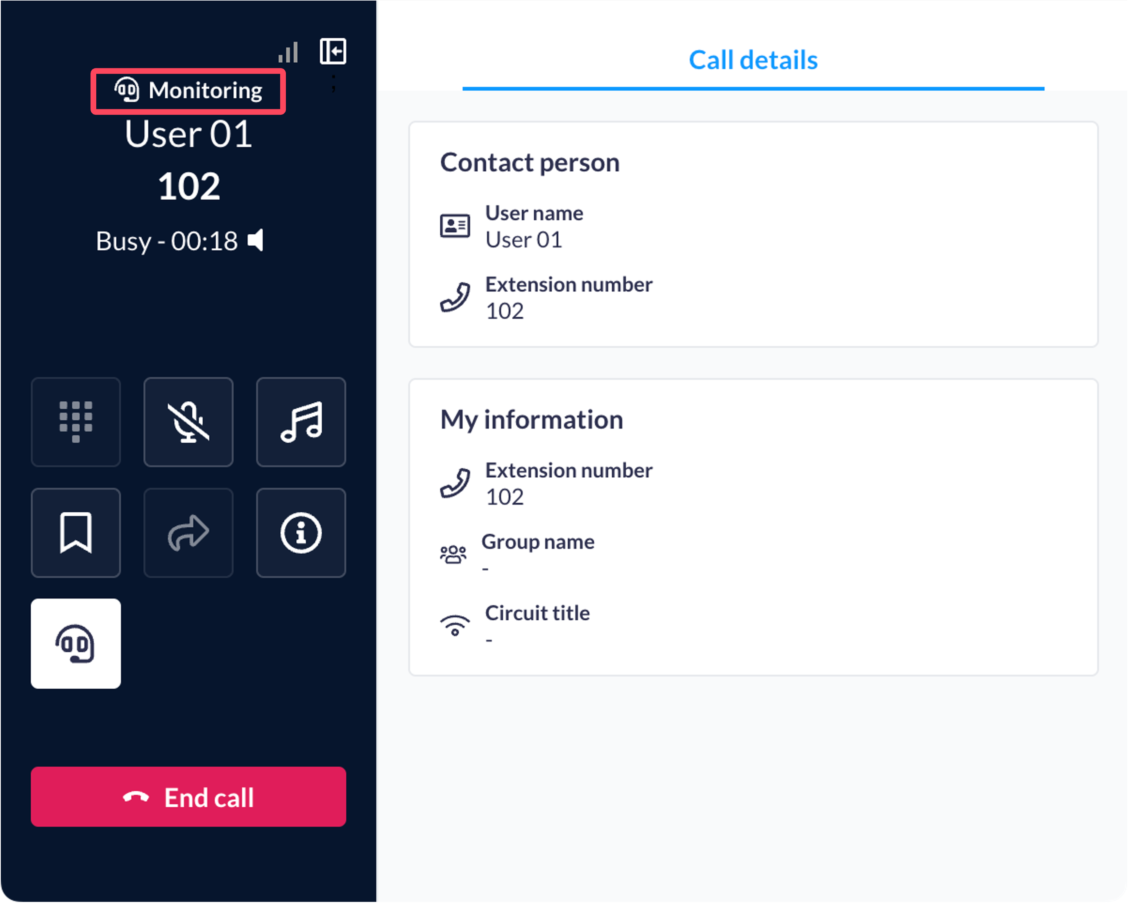Screen dimensions: 1128x903
Task: Open the call info button
Action: coord(301,533)
